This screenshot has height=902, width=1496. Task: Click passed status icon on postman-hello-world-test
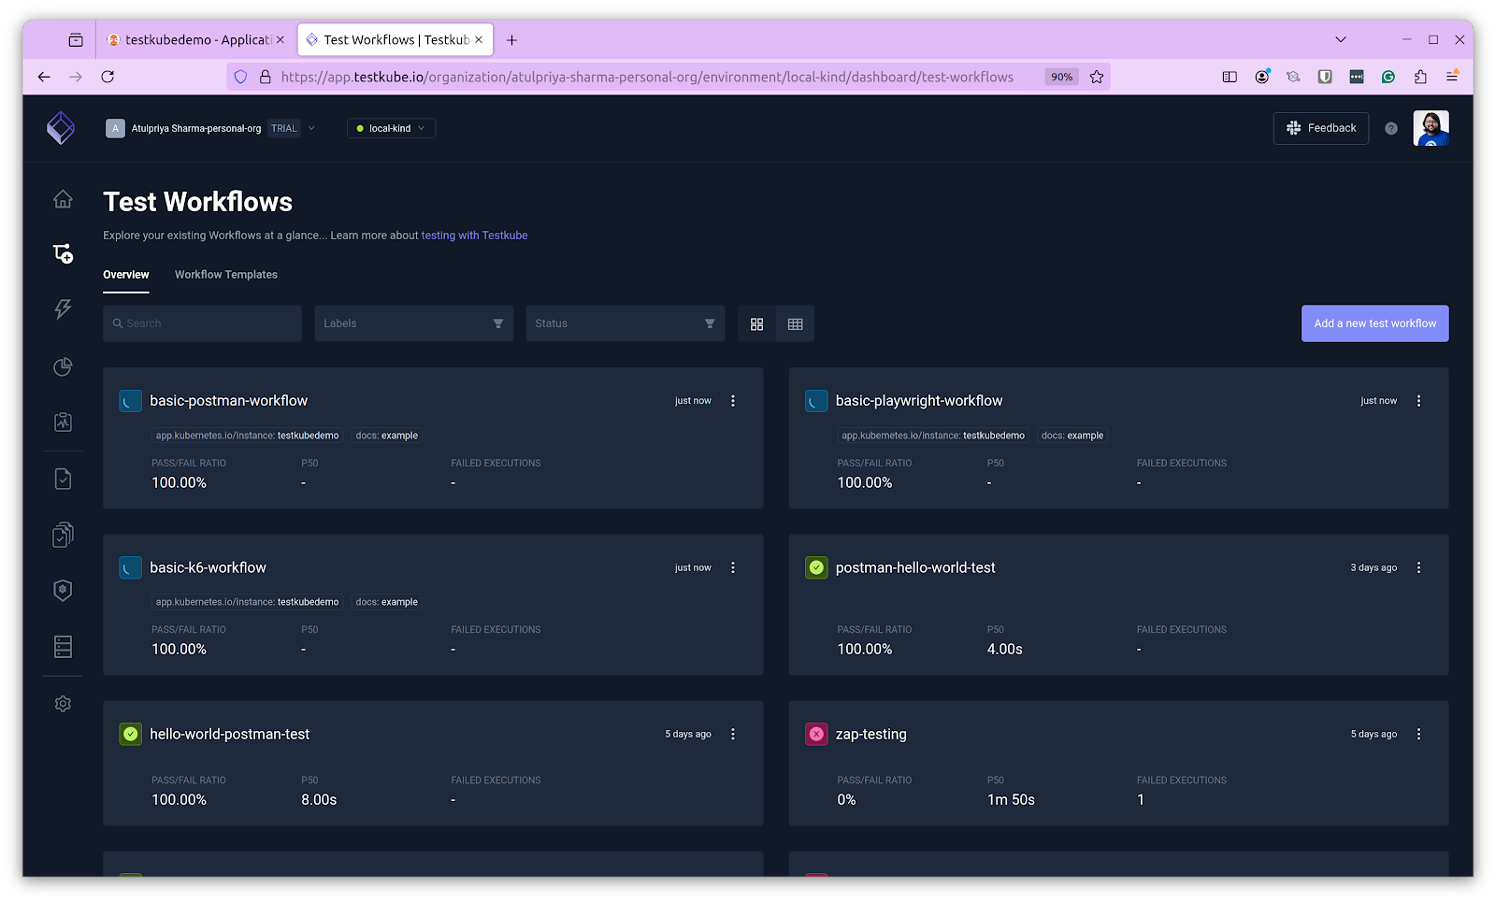point(816,567)
